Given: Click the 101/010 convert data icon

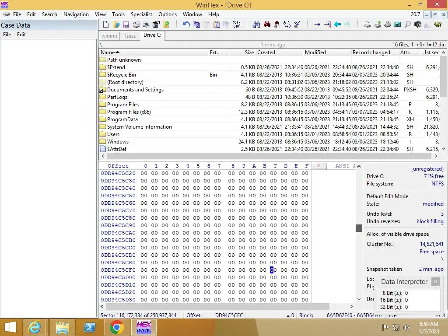Looking at the screenshot, I should (x=237, y=24).
